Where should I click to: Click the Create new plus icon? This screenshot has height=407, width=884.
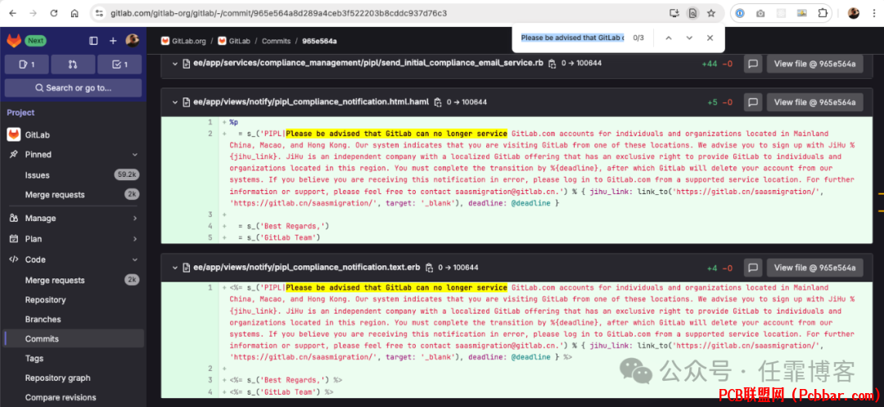click(x=113, y=41)
